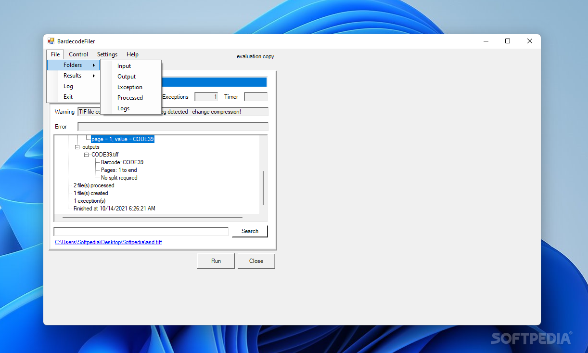Open the Input folder
588x353 pixels.
pyautogui.click(x=130, y=66)
